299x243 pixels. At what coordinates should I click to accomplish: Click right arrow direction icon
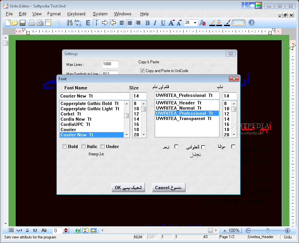coord(105,23)
